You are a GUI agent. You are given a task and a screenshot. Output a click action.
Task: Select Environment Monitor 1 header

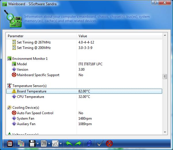(x=30, y=59)
